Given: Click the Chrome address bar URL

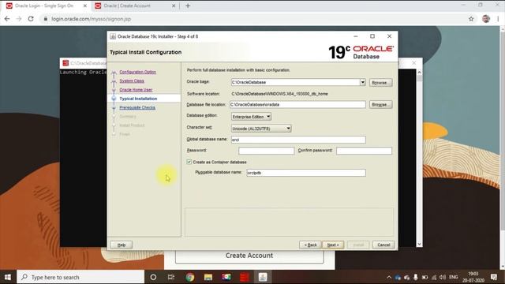Looking at the screenshot, I should pos(92,19).
